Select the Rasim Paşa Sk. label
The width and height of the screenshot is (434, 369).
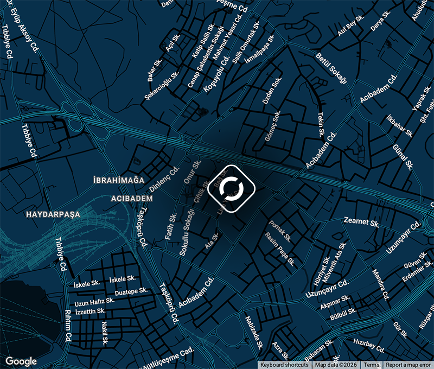(279, 250)
